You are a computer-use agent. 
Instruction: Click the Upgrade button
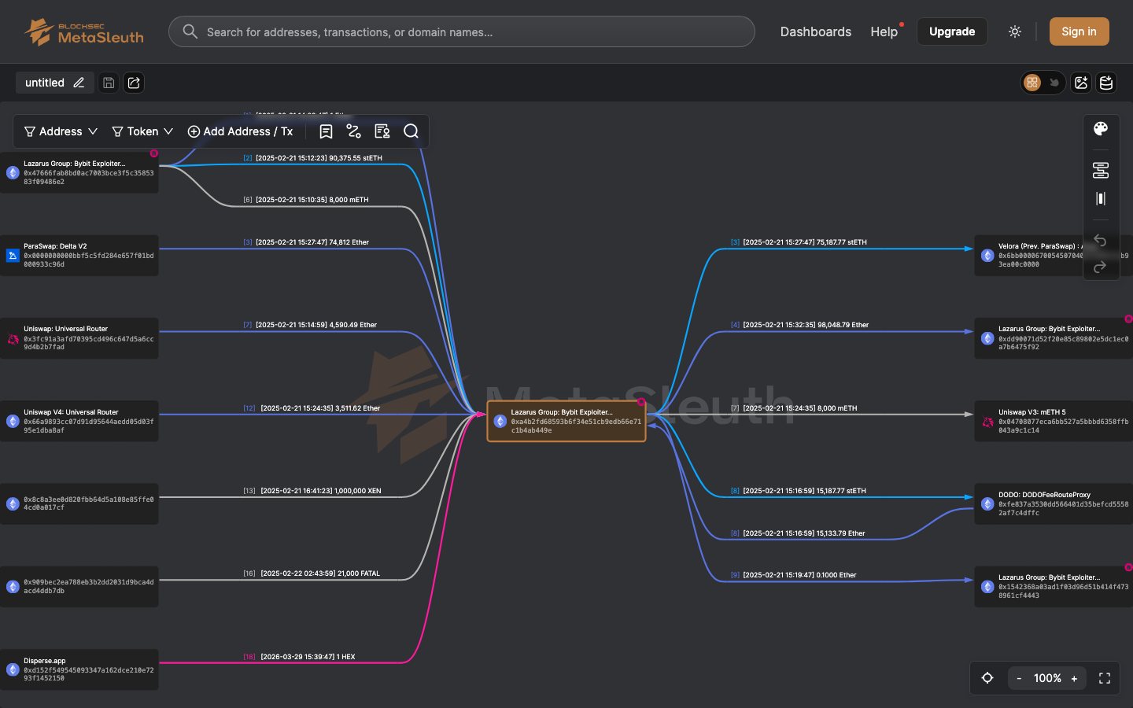[x=952, y=31]
